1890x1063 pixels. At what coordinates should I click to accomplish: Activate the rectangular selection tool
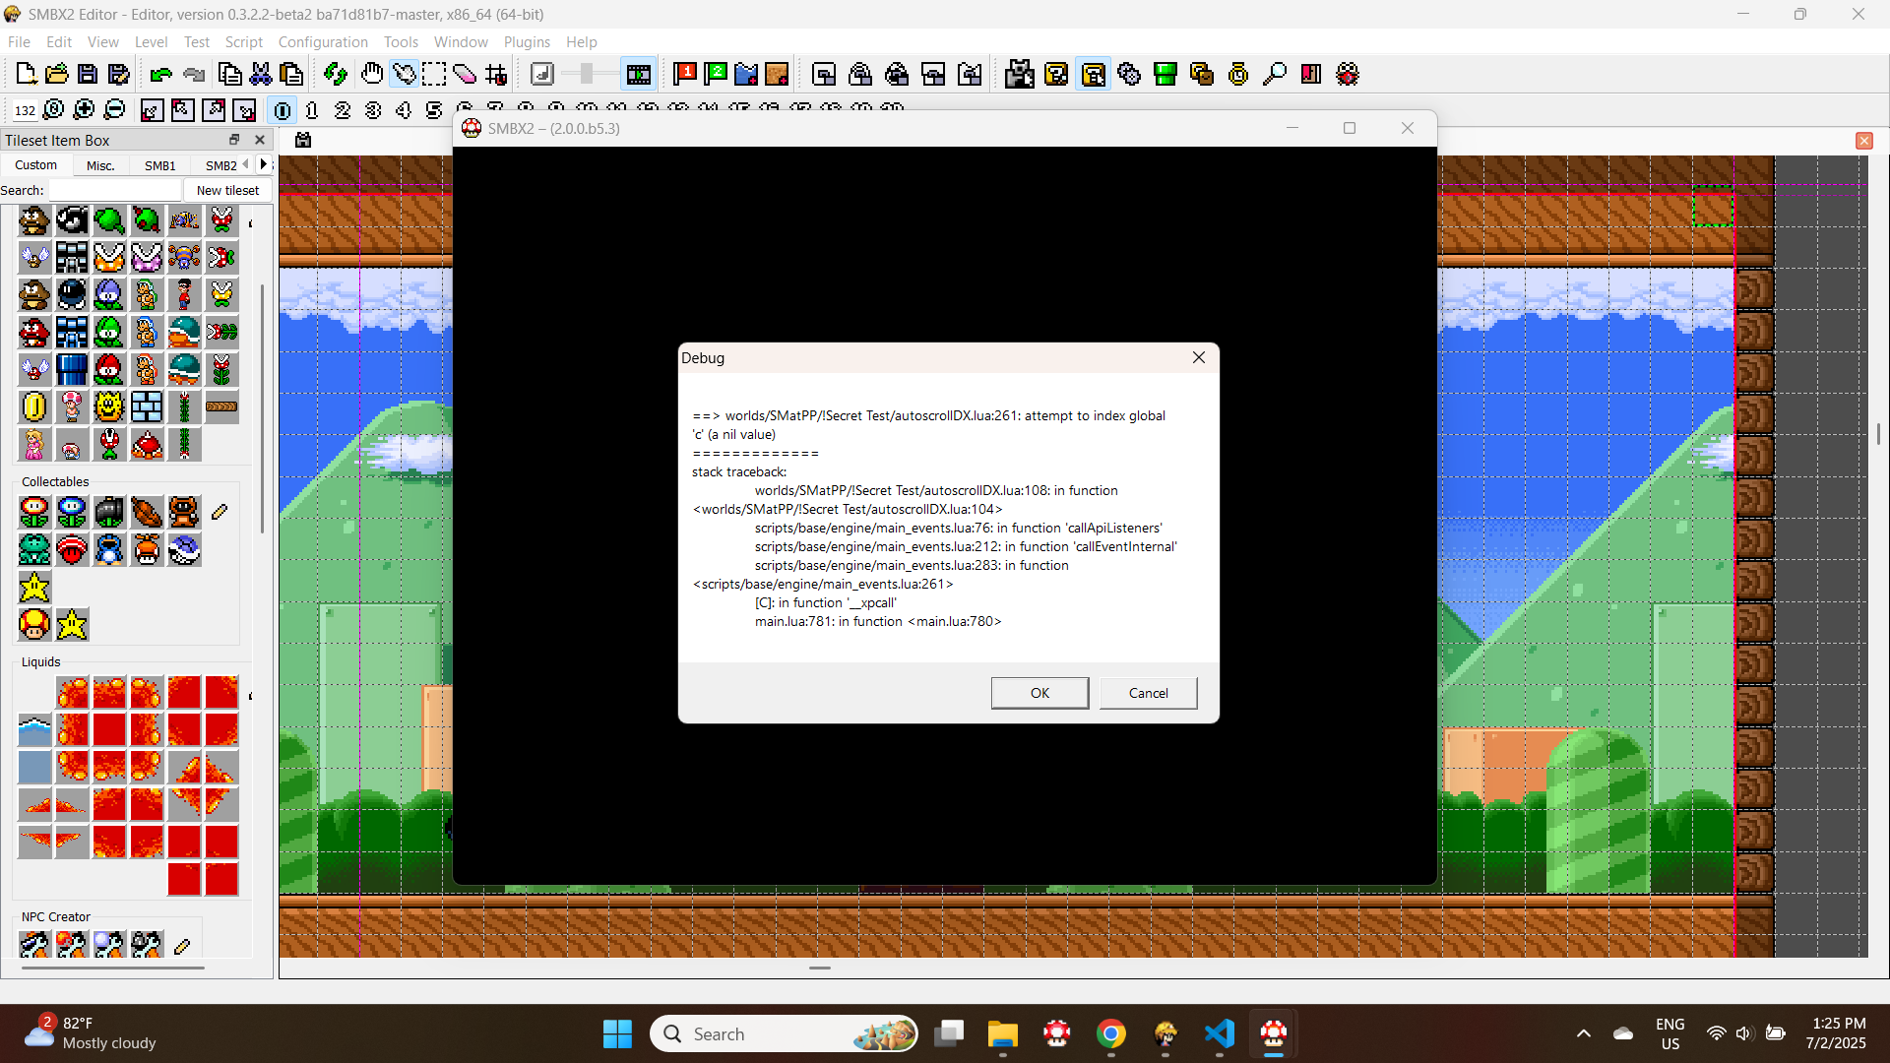tap(434, 74)
